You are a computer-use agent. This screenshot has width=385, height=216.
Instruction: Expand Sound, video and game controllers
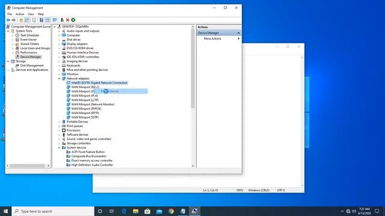[59, 139]
